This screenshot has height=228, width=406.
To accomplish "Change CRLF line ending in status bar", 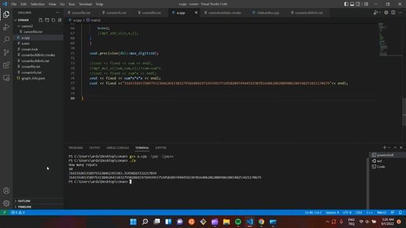I will point(358,213).
